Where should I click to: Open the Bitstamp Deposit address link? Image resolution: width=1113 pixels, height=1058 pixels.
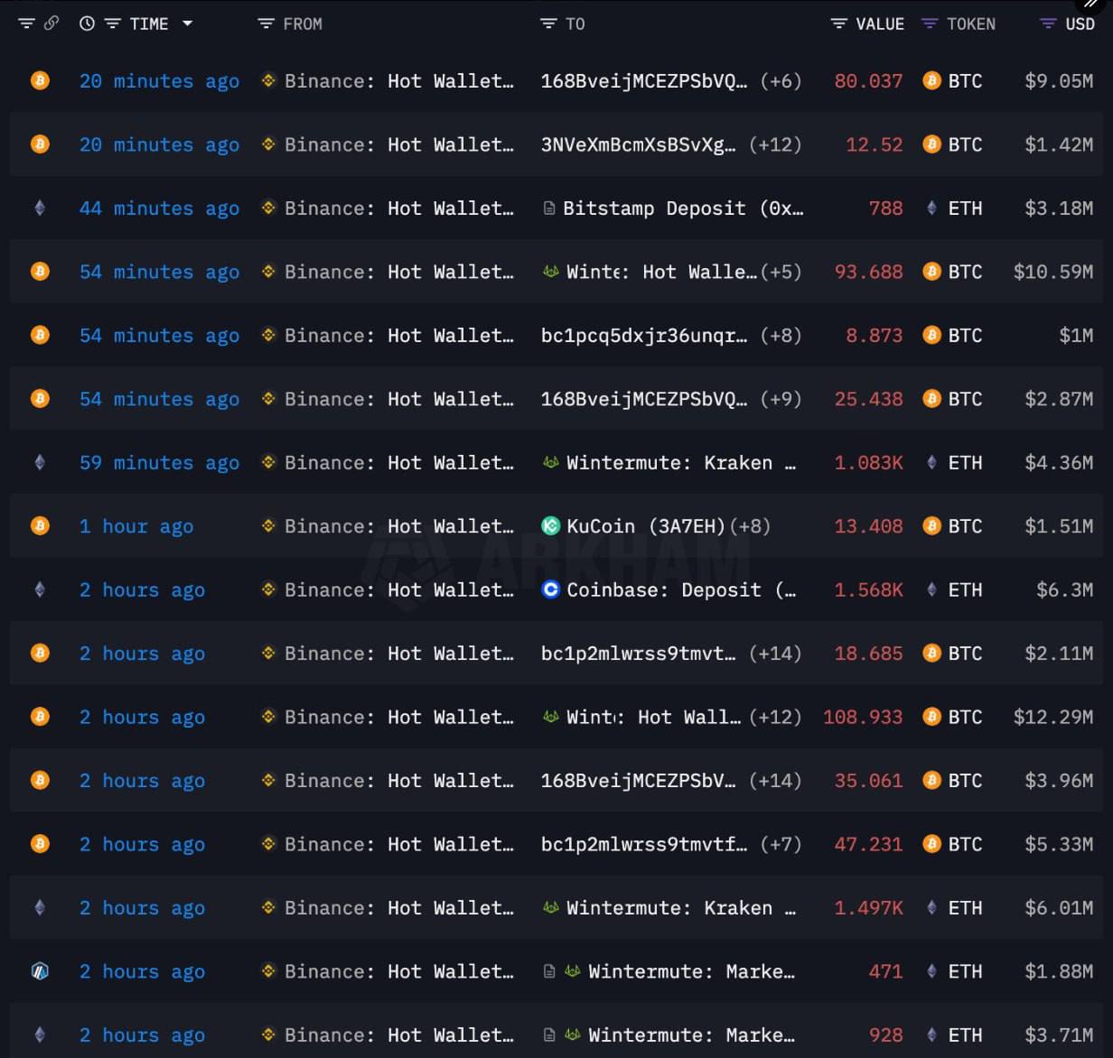point(682,209)
